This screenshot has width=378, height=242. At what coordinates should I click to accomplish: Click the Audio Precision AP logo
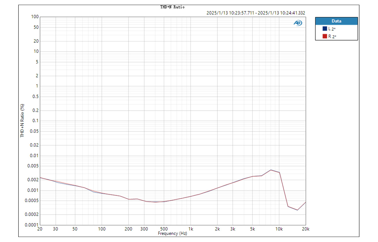click(x=297, y=23)
